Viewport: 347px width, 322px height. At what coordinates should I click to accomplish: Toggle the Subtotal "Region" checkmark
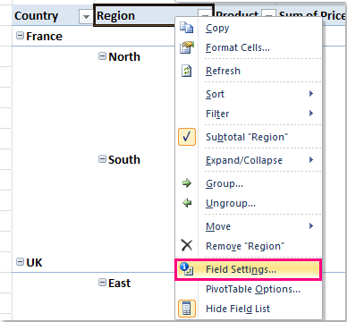tap(187, 137)
